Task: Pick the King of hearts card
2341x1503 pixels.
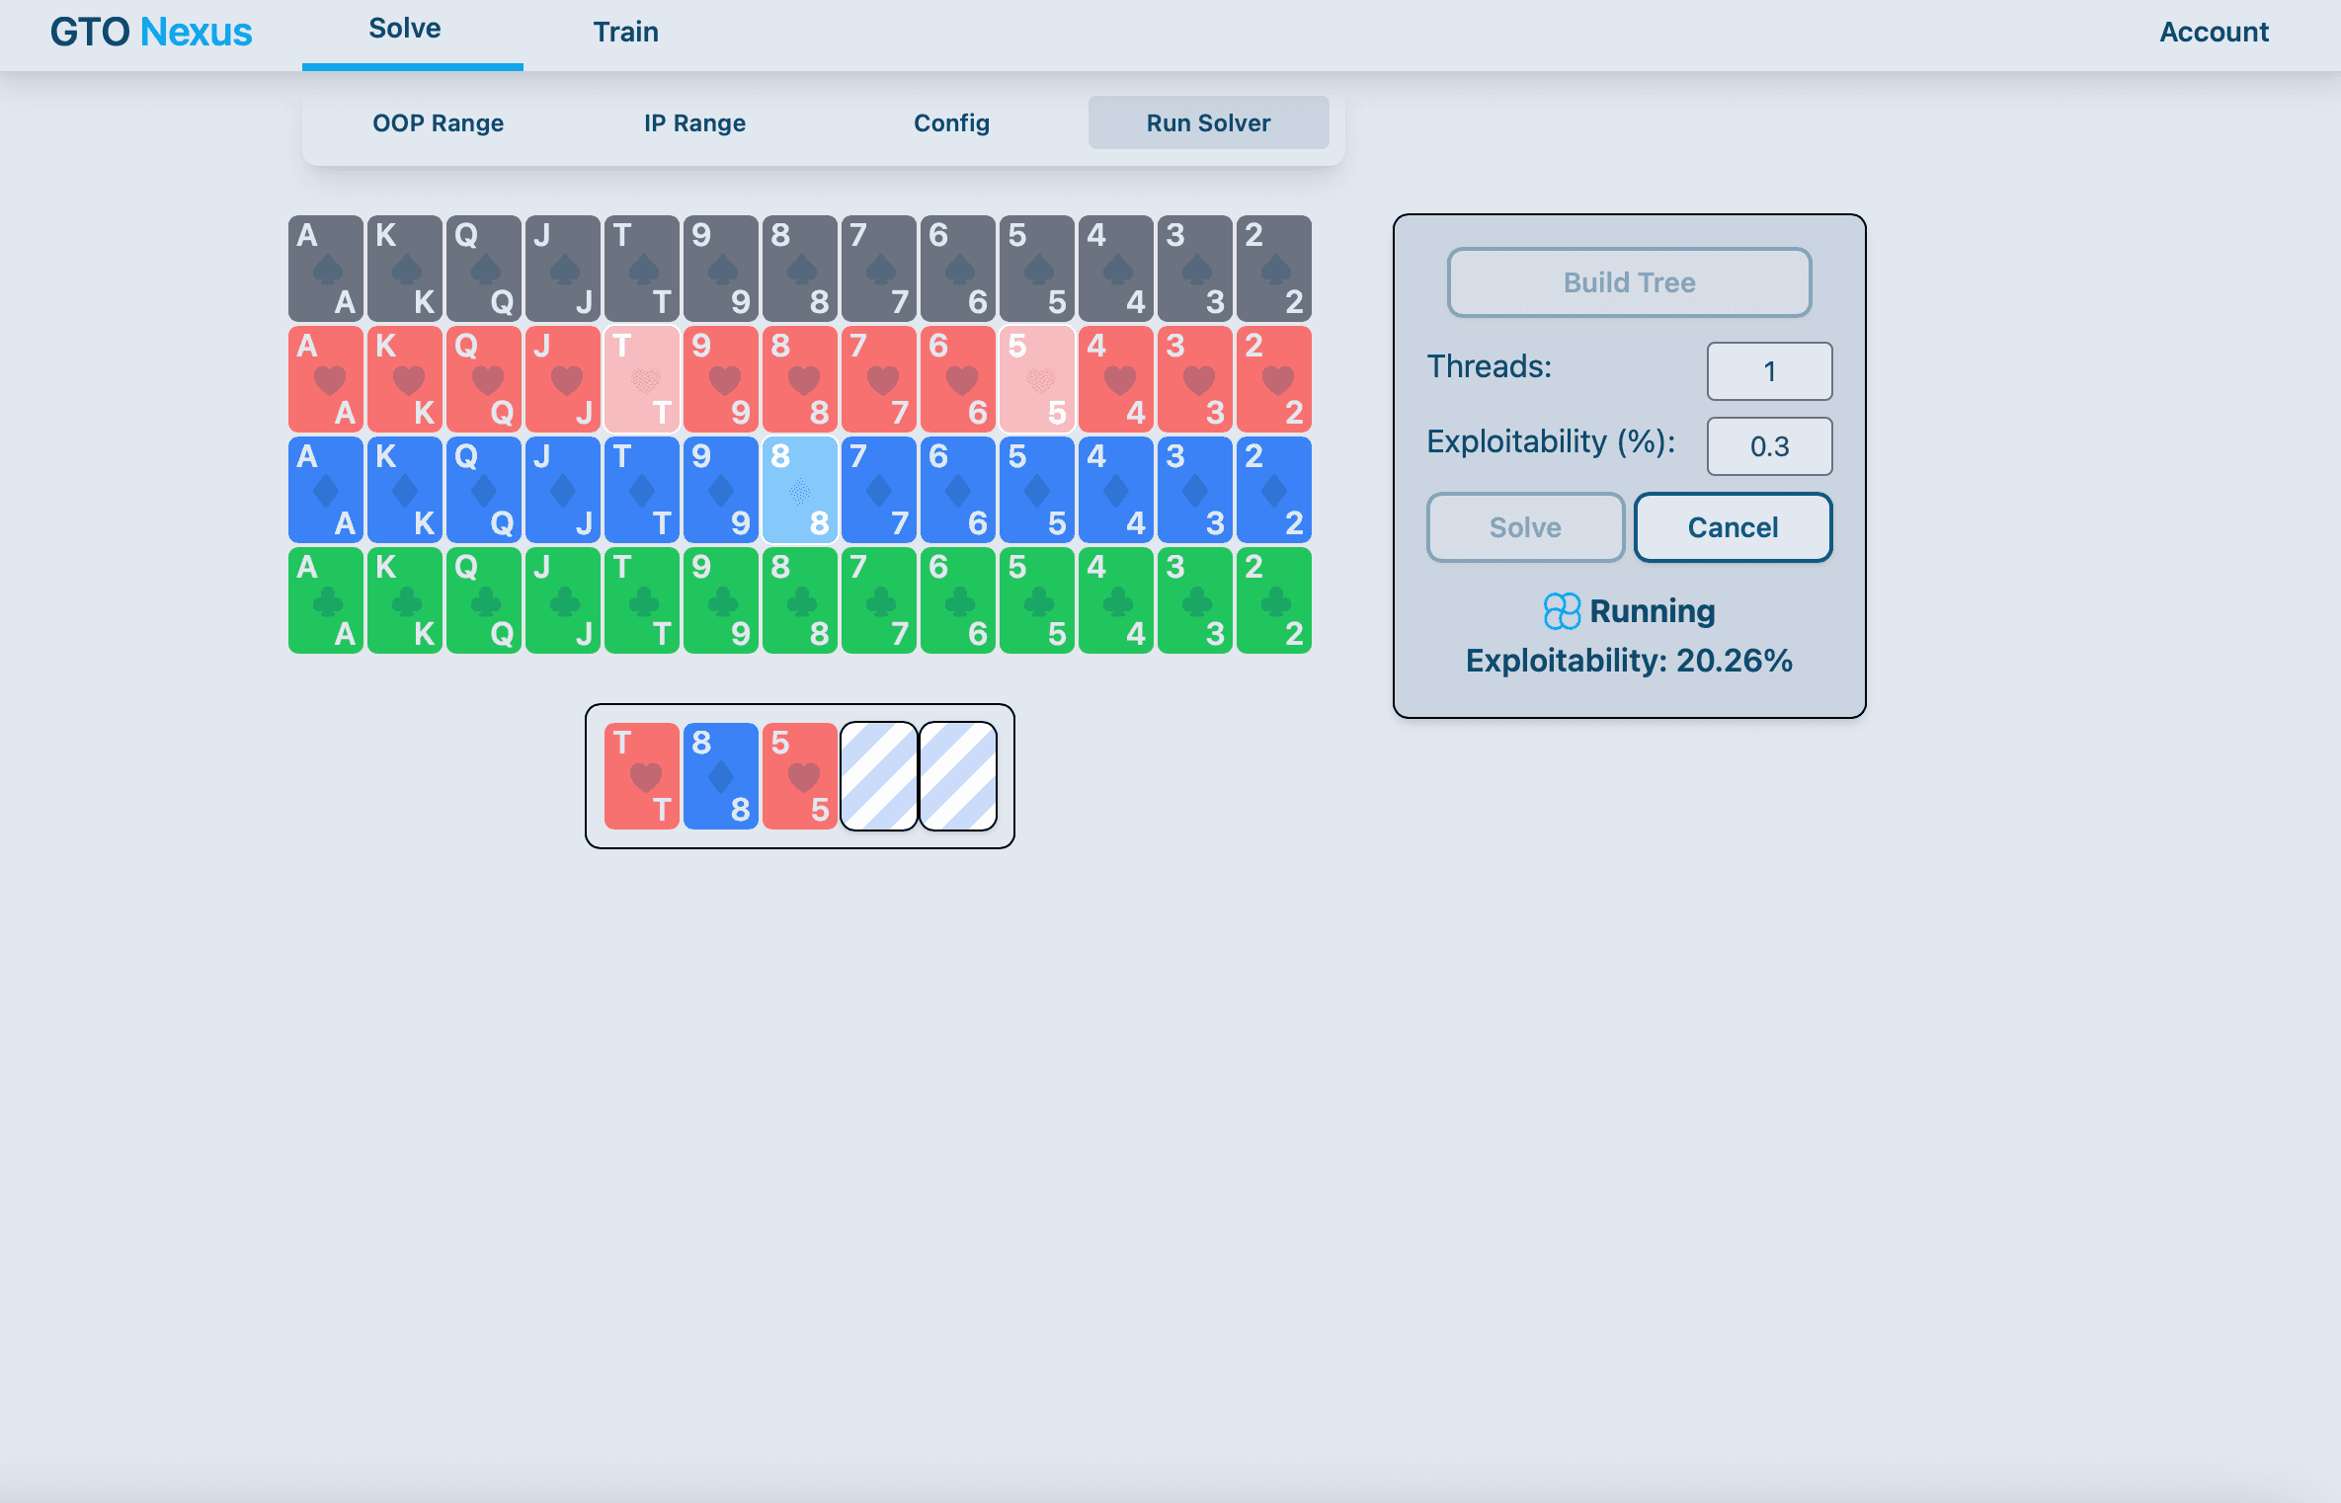Action: [x=405, y=379]
